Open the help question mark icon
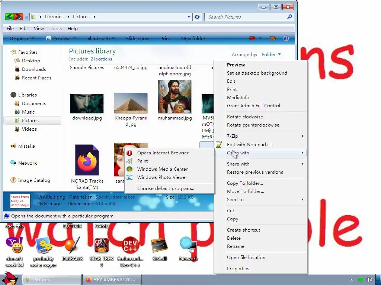Viewport: 381px width, 285px height. tap(286, 38)
